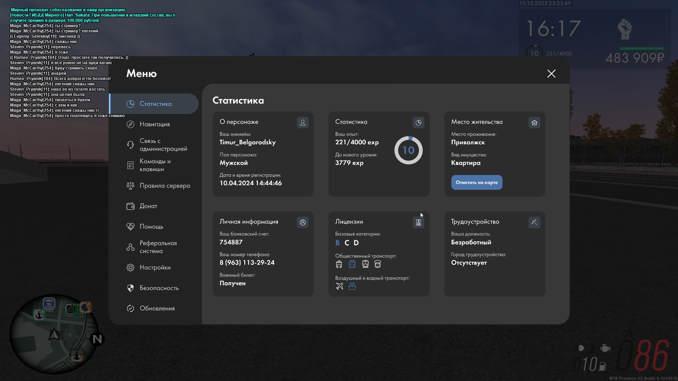Open the Навигация menu section
Image resolution: width=678 pixels, height=381 pixels.
(155, 124)
